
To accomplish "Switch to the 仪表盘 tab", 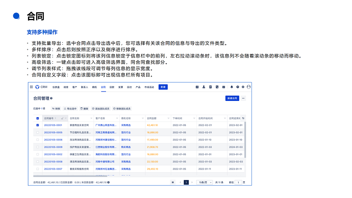I will pyautogui.click(x=56, y=87).
